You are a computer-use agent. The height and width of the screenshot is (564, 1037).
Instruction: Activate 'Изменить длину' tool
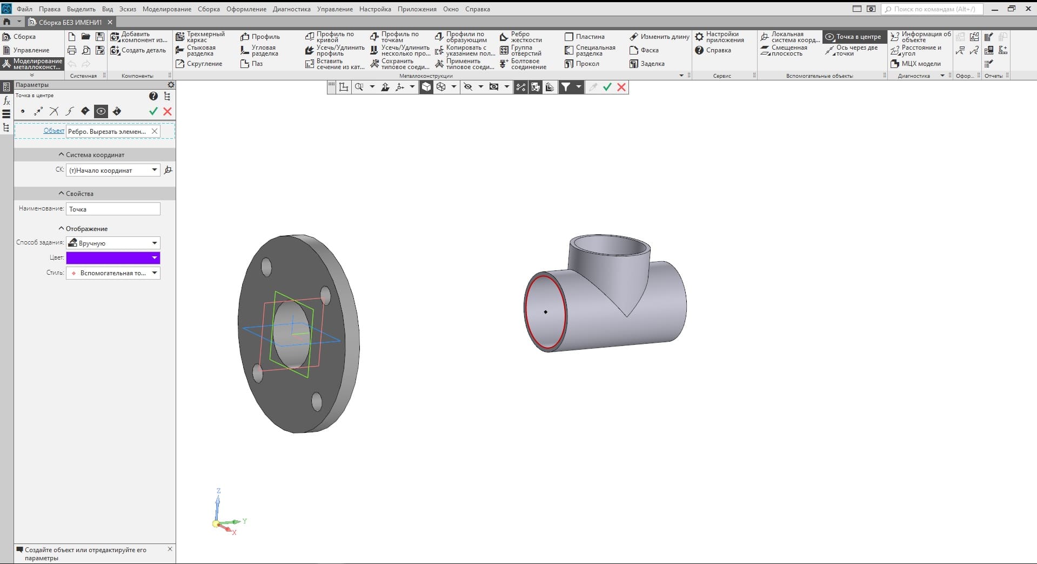(659, 37)
